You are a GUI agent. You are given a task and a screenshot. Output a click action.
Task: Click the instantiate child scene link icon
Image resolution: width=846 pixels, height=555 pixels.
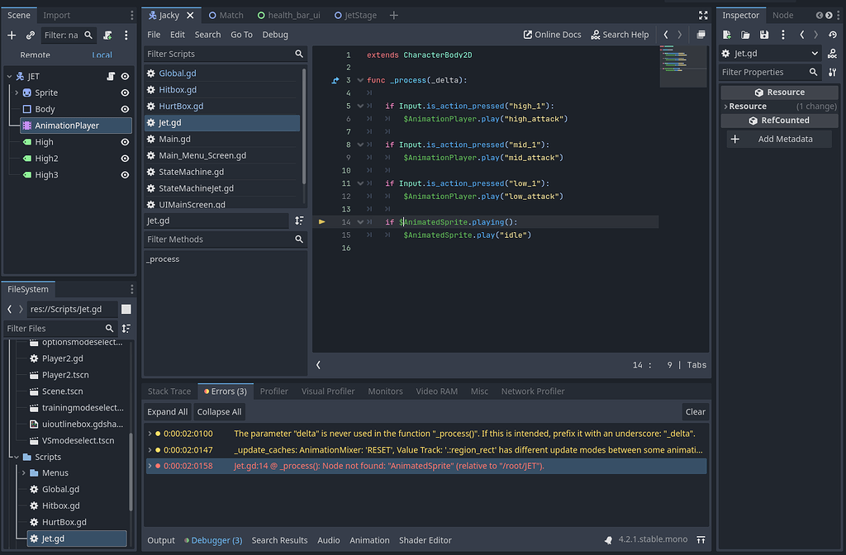coord(31,36)
